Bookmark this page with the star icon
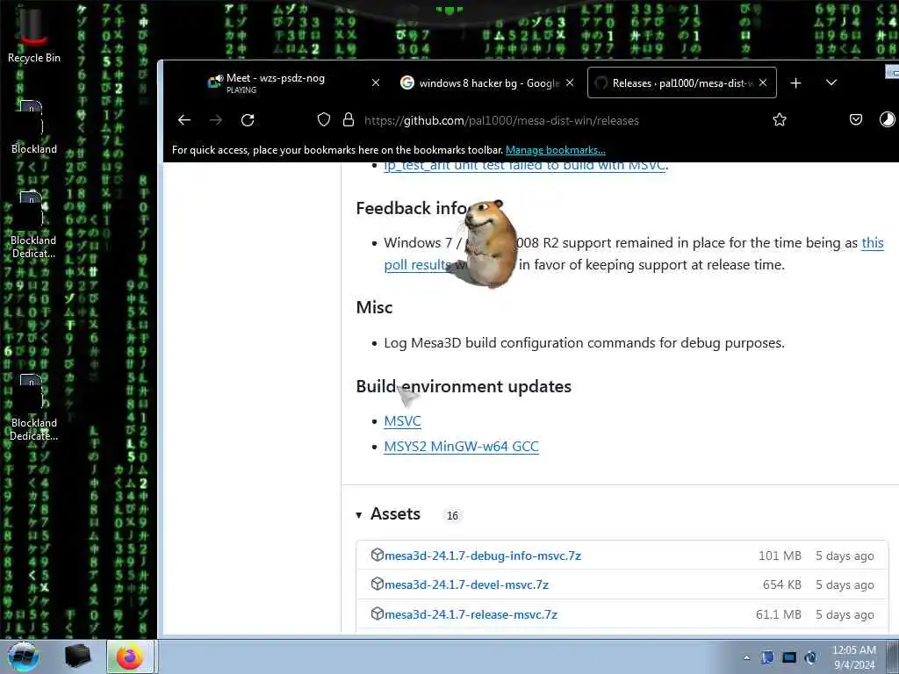 click(780, 119)
